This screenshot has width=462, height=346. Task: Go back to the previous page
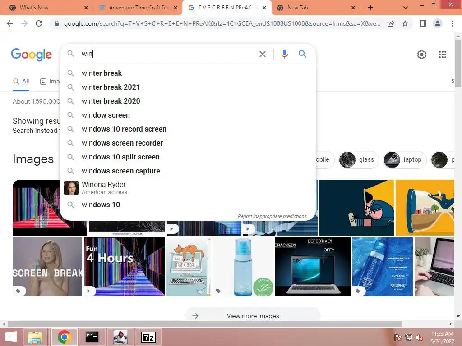[x=10, y=23]
